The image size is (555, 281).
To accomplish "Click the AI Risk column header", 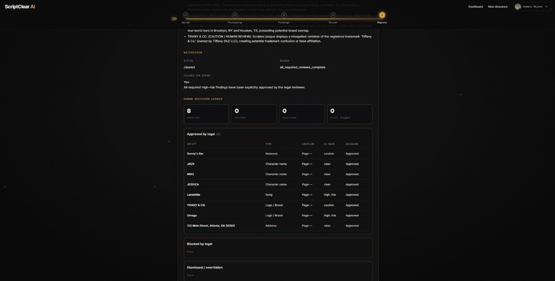I will pos(329,144).
